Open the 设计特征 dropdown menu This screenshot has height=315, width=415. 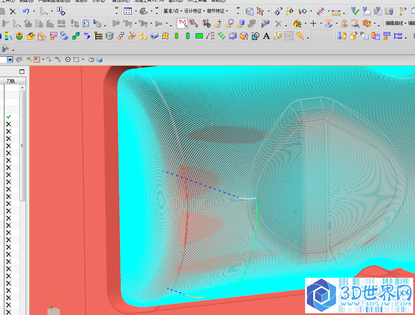(194, 11)
